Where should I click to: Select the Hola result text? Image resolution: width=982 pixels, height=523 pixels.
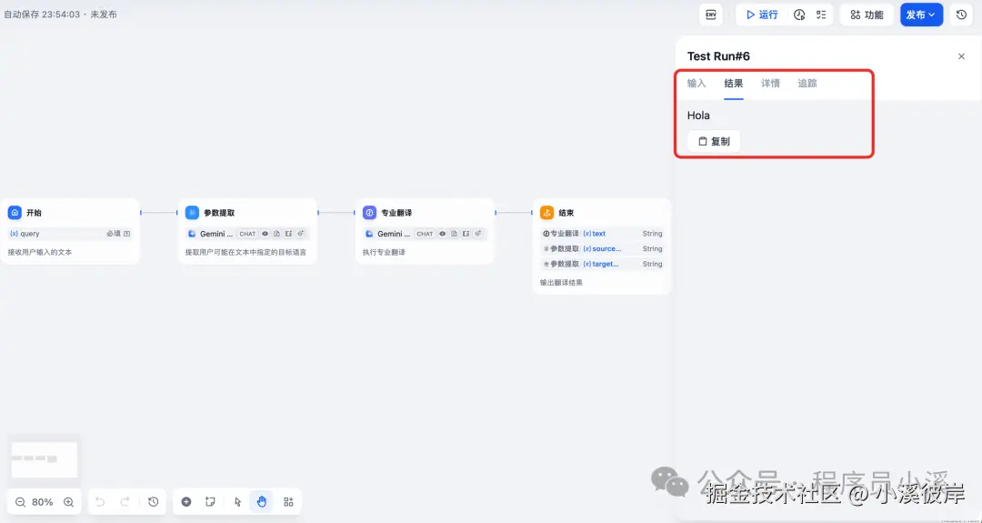coord(698,116)
